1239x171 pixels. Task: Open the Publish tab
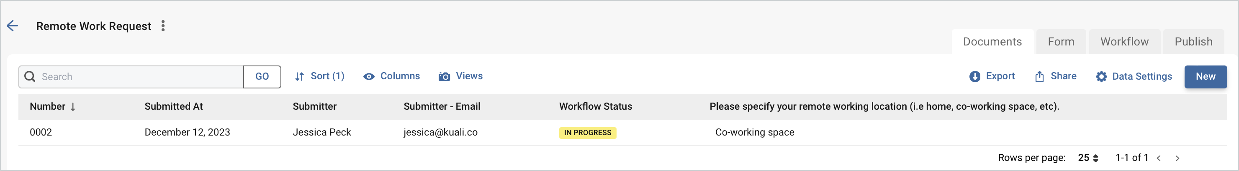[x=1193, y=42]
